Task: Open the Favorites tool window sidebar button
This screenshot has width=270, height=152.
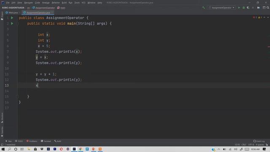Action: 2,132
